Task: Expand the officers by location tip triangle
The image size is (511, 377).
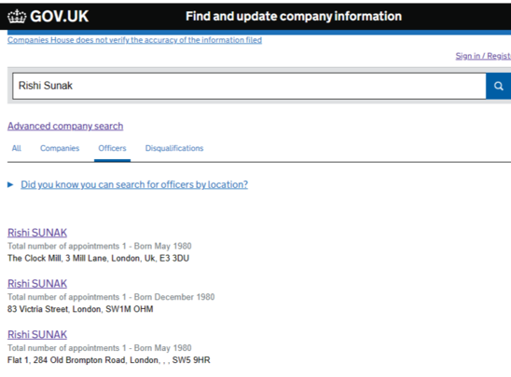Action: pos(10,184)
